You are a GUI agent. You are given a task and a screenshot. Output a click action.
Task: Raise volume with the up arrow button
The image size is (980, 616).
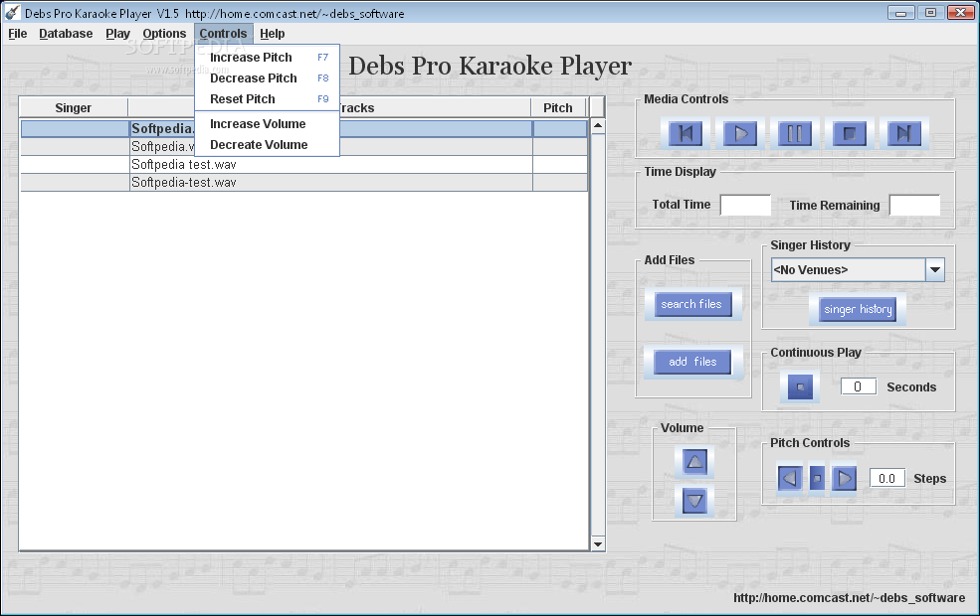coord(695,462)
